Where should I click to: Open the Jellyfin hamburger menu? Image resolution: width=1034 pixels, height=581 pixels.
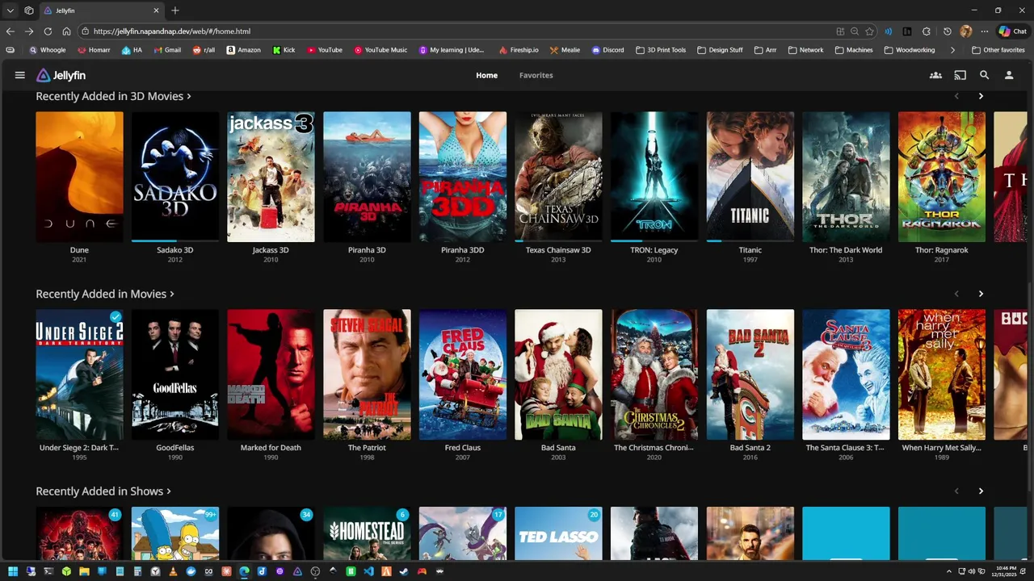tap(19, 75)
